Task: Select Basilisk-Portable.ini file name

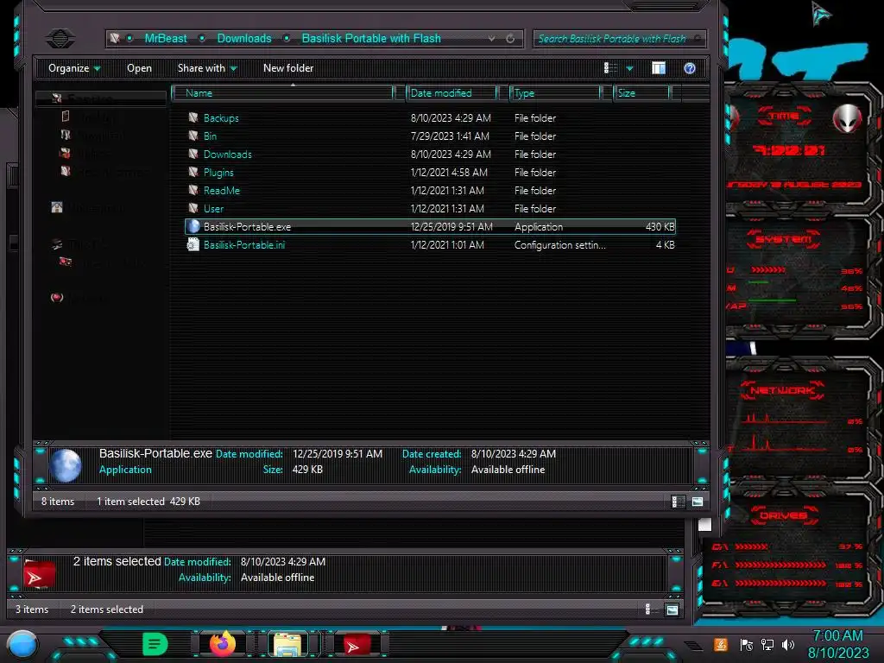Action: click(244, 244)
